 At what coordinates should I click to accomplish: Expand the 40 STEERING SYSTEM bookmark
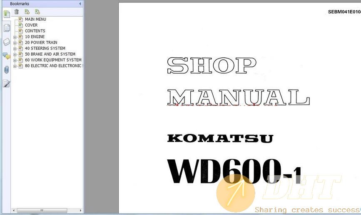click(x=15, y=49)
